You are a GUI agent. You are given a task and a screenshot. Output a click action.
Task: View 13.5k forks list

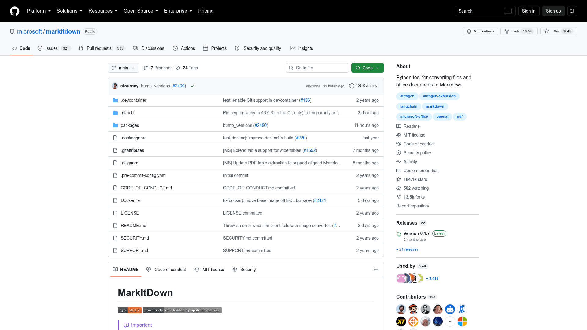[411, 197]
